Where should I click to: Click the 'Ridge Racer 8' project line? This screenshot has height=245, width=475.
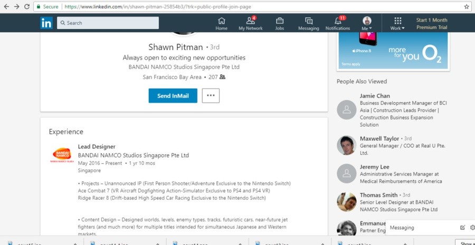(172, 198)
